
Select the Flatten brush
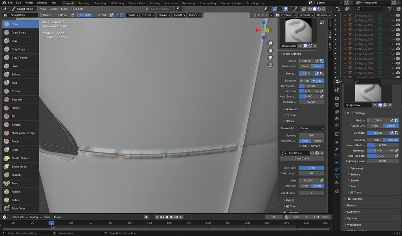(20, 108)
